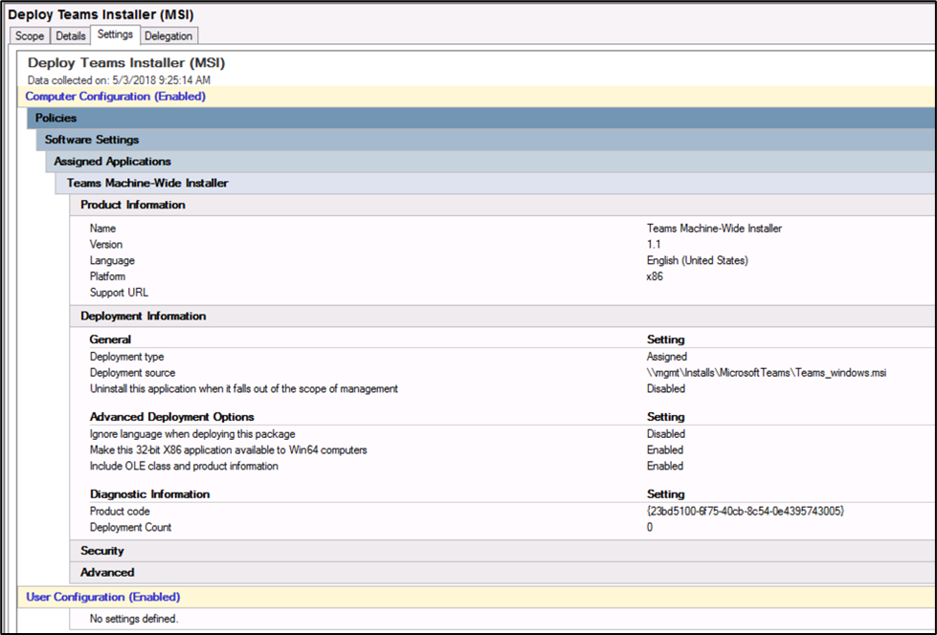Click the Diagnostic Information heading

click(150, 494)
